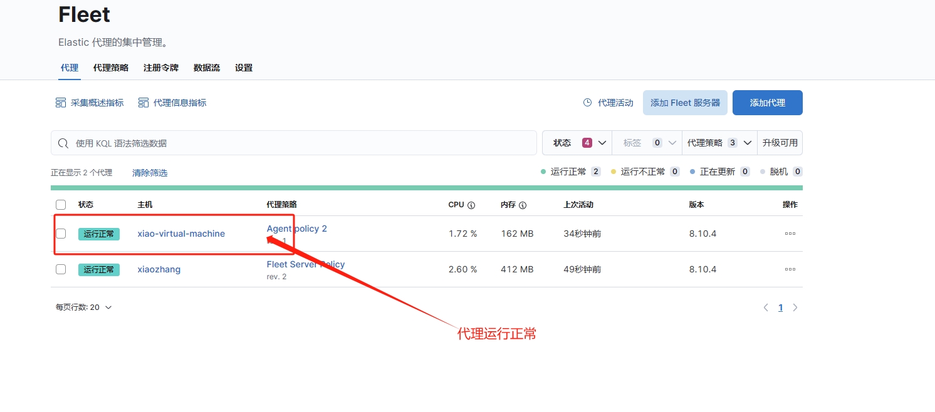Expand the 状态 filter dropdown
The image size is (935, 412).
tap(577, 143)
